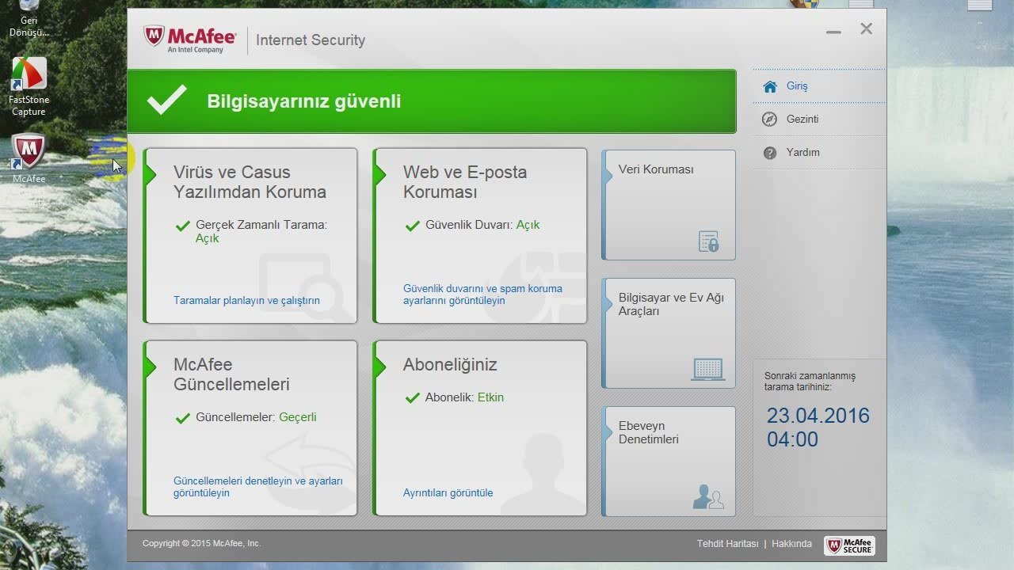This screenshot has width=1014, height=570.
Task: Open Ayrıntıları görüntüle link
Action: pyautogui.click(x=448, y=493)
